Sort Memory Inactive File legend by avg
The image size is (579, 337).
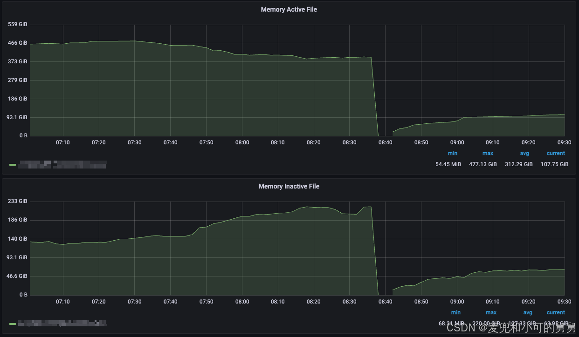click(528, 312)
